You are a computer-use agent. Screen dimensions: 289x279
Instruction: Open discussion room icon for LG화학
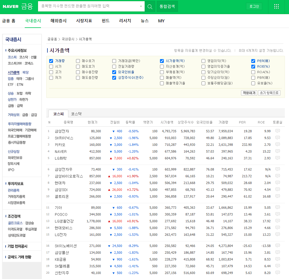click(x=278, y=158)
